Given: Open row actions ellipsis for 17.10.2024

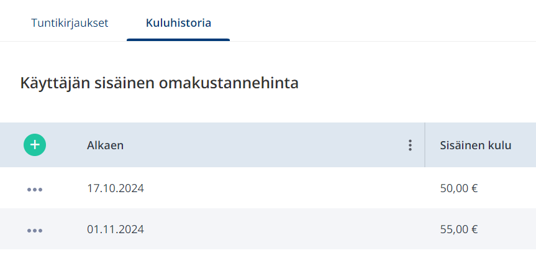Looking at the screenshot, I should pyautogui.click(x=35, y=190).
